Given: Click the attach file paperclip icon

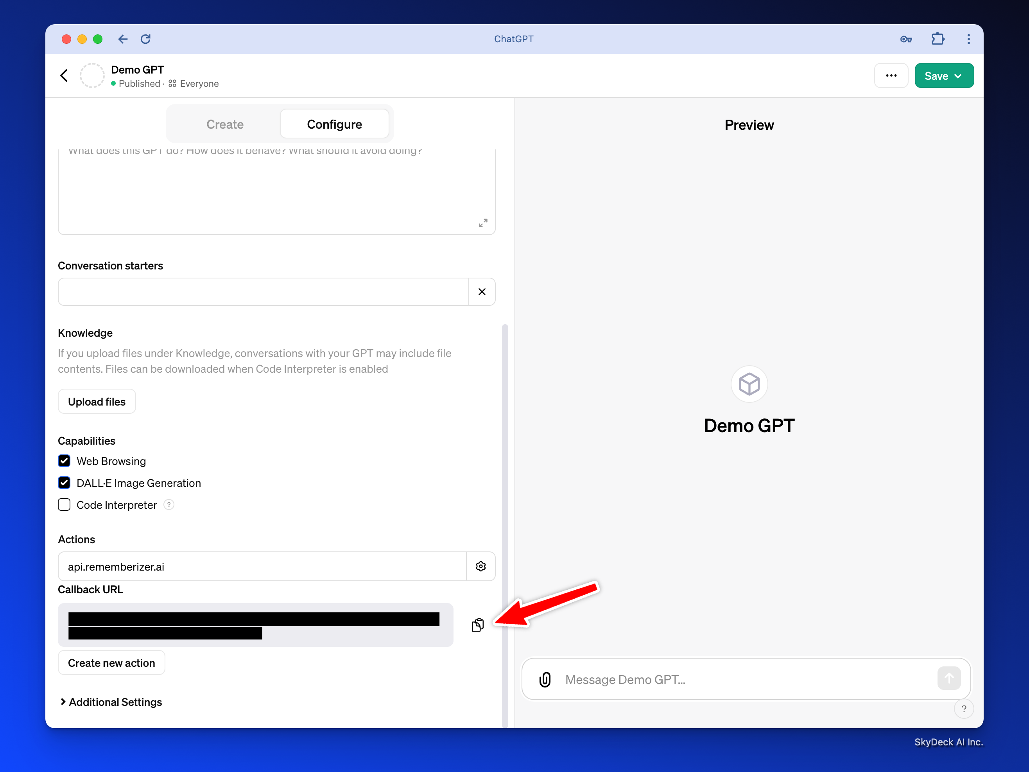Looking at the screenshot, I should tap(545, 679).
